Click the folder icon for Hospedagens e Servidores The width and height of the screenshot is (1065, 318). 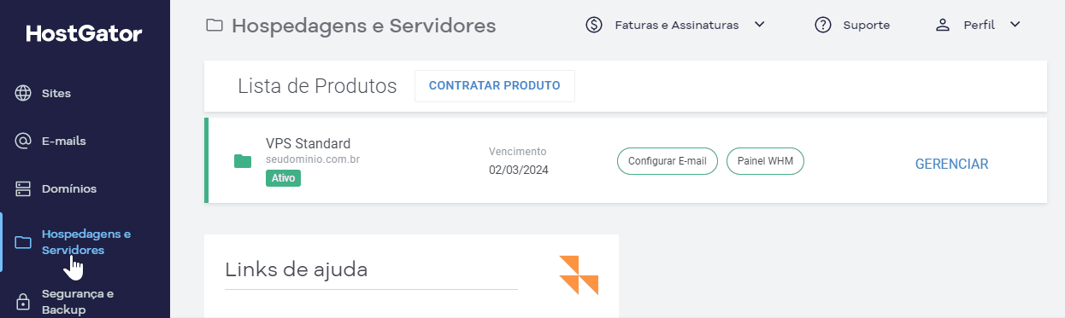[24, 243]
